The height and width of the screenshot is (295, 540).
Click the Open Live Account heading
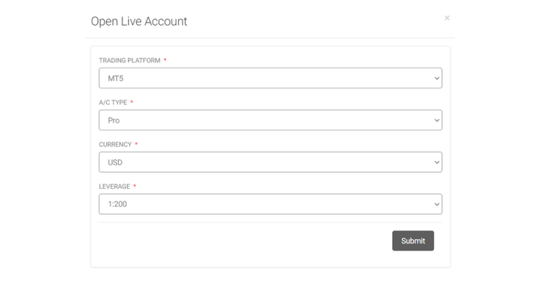tap(139, 21)
